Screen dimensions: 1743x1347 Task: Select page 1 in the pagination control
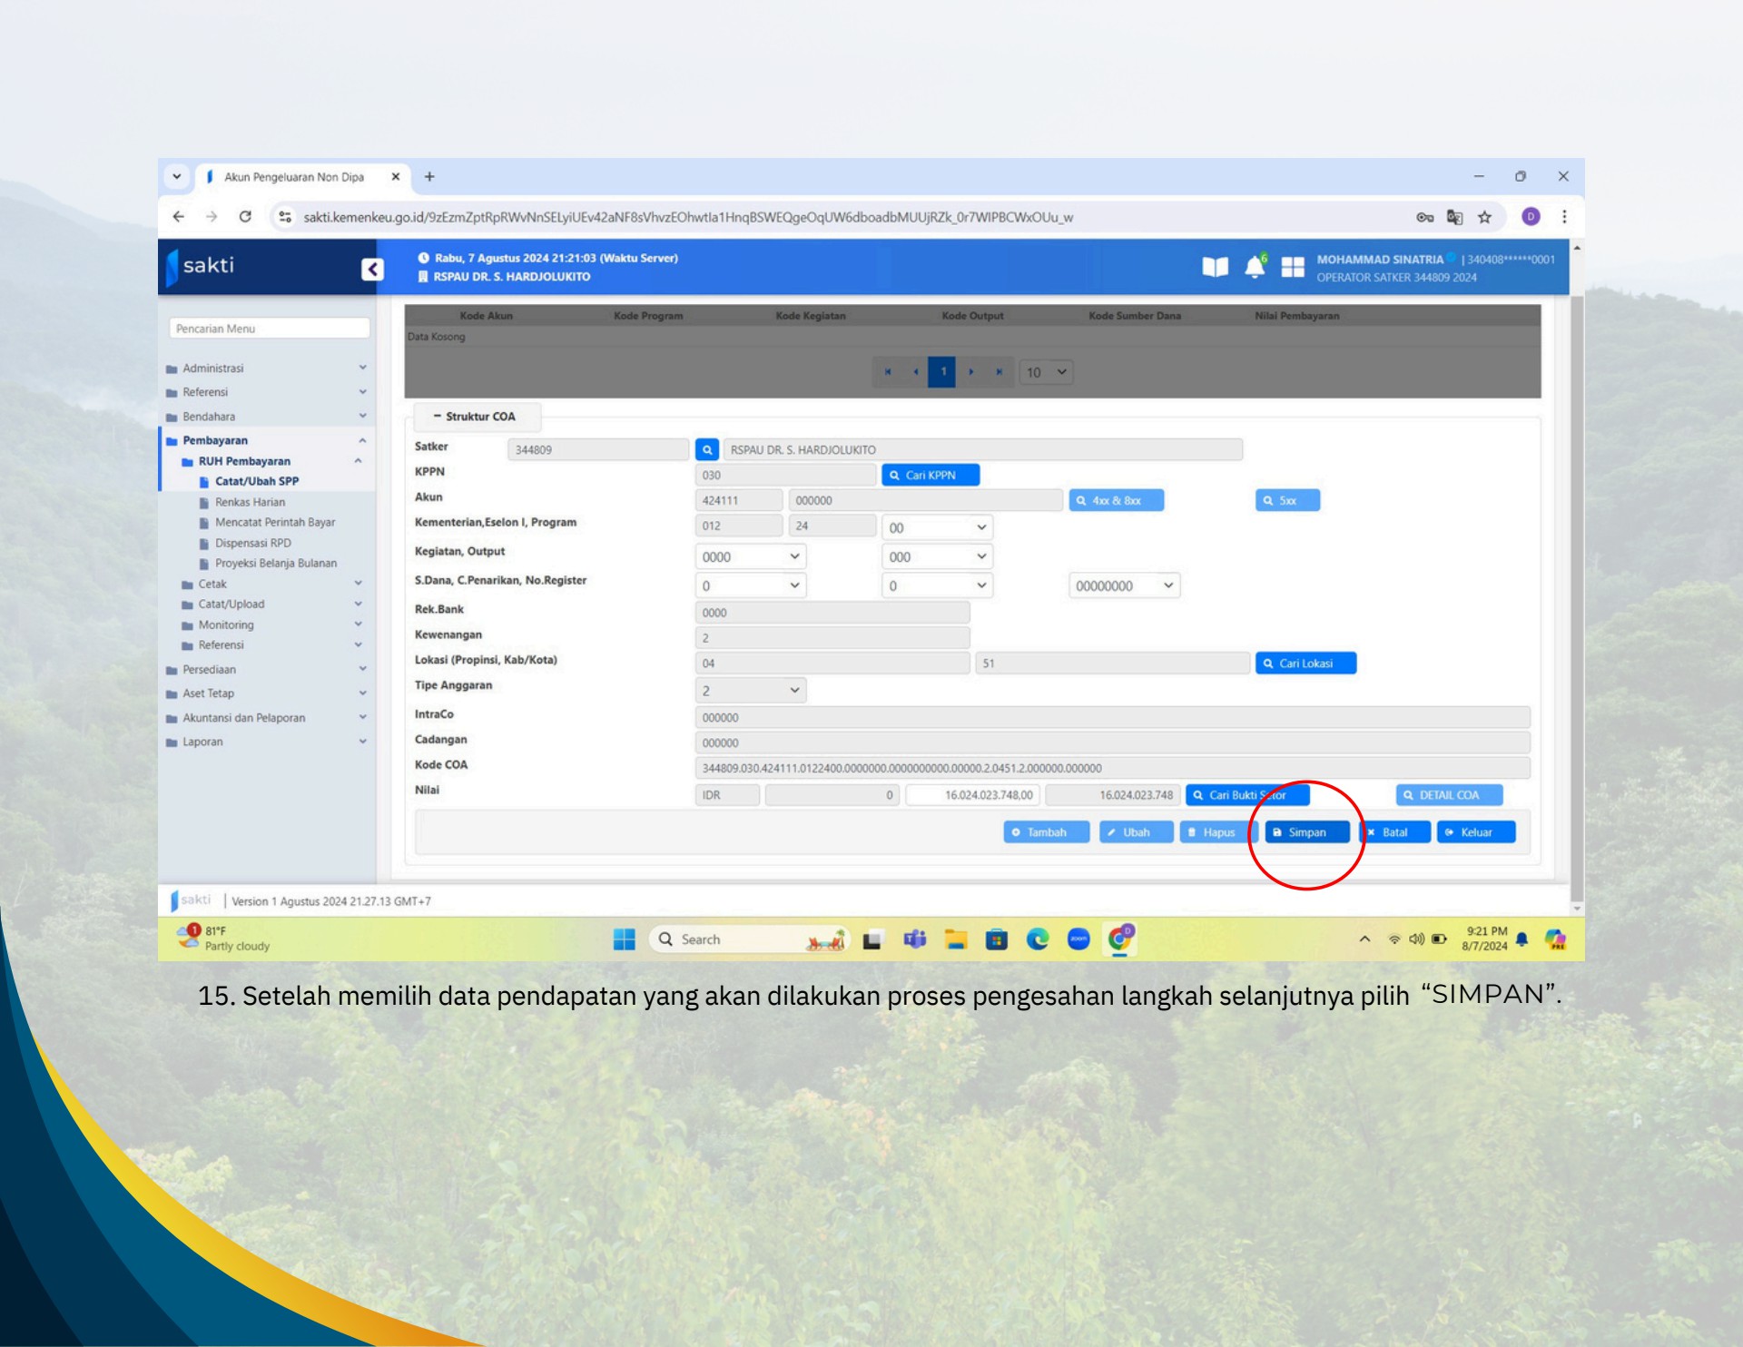(942, 372)
